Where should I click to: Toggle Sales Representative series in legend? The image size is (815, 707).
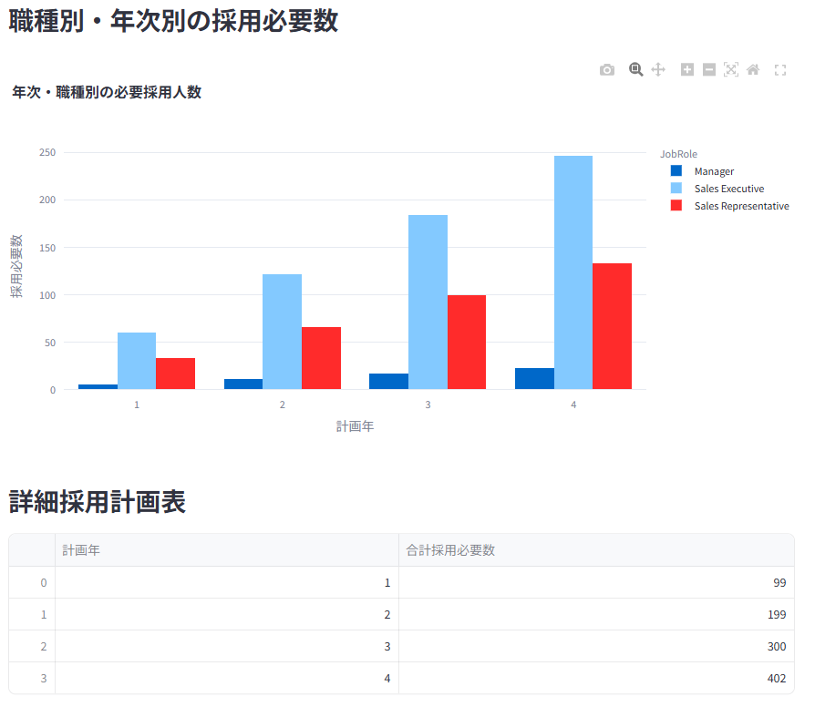click(741, 206)
